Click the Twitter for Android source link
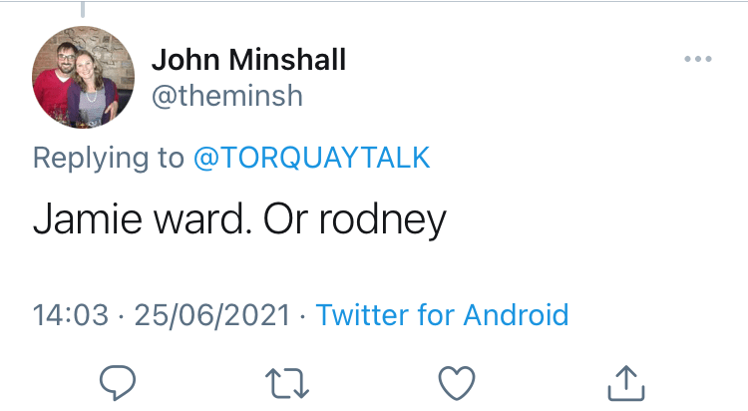The width and height of the screenshot is (748, 411). (442, 316)
